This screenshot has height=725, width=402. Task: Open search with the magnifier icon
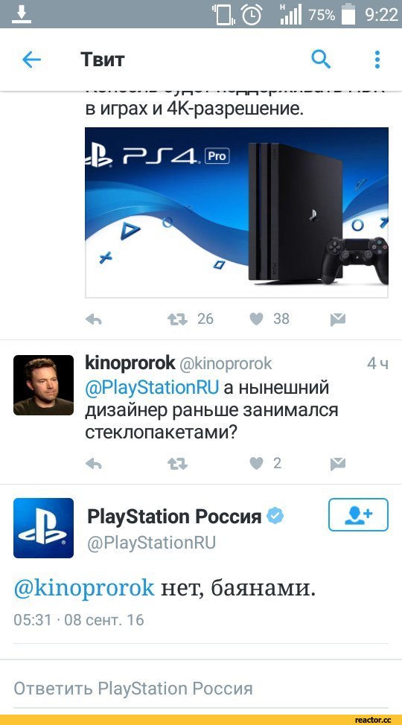pyautogui.click(x=321, y=60)
